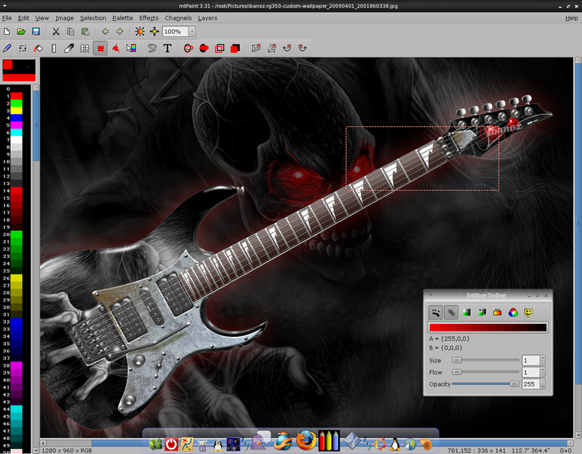Viewport: 582px width, 454px height.
Task: Toggle Tint mode in Settings Toolbar
Action: (466, 312)
